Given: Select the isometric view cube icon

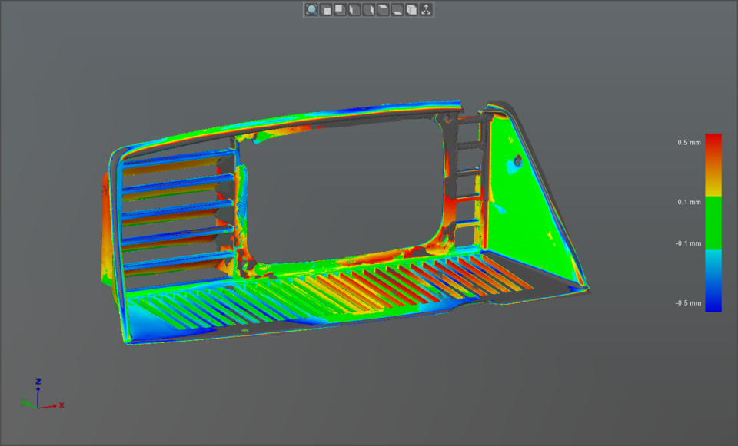Looking at the screenshot, I should point(411,11).
